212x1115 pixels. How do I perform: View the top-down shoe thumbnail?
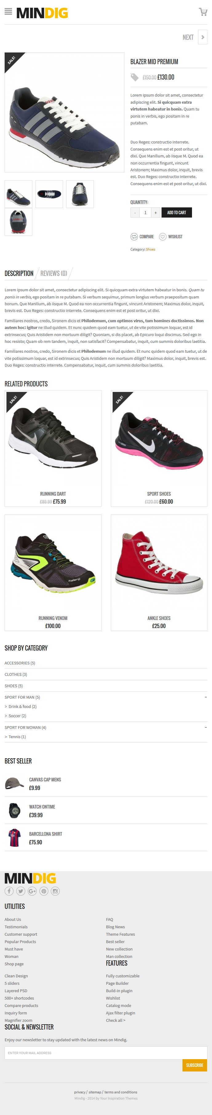49,194
